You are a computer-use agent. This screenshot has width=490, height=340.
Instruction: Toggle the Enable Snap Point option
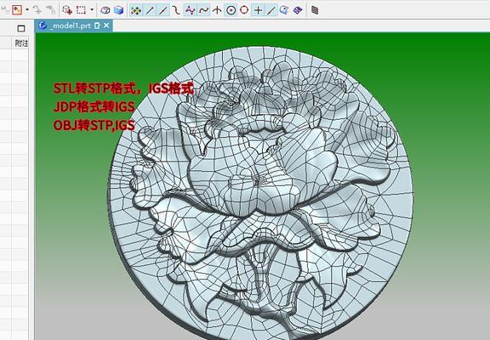click(135, 10)
